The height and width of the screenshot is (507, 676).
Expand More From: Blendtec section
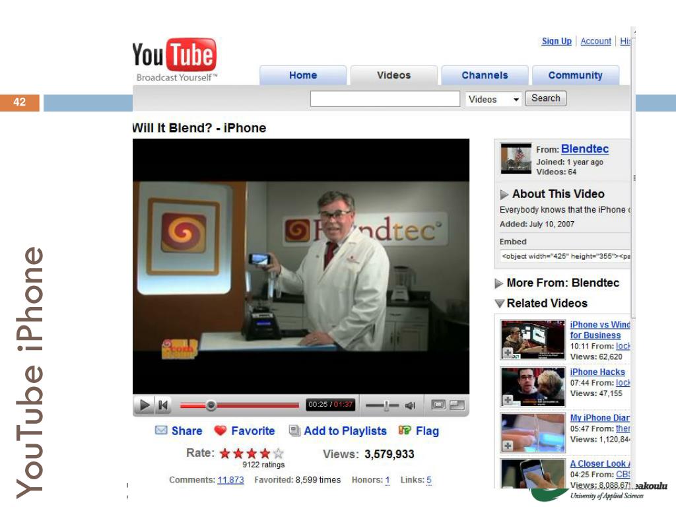[499, 283]
